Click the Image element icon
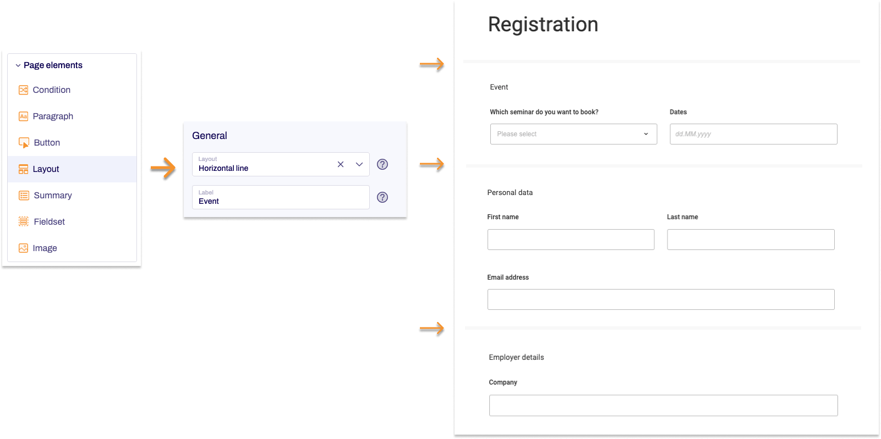This screenshot has height=439, width=881. pyautogui.click(x=24, y=248)
